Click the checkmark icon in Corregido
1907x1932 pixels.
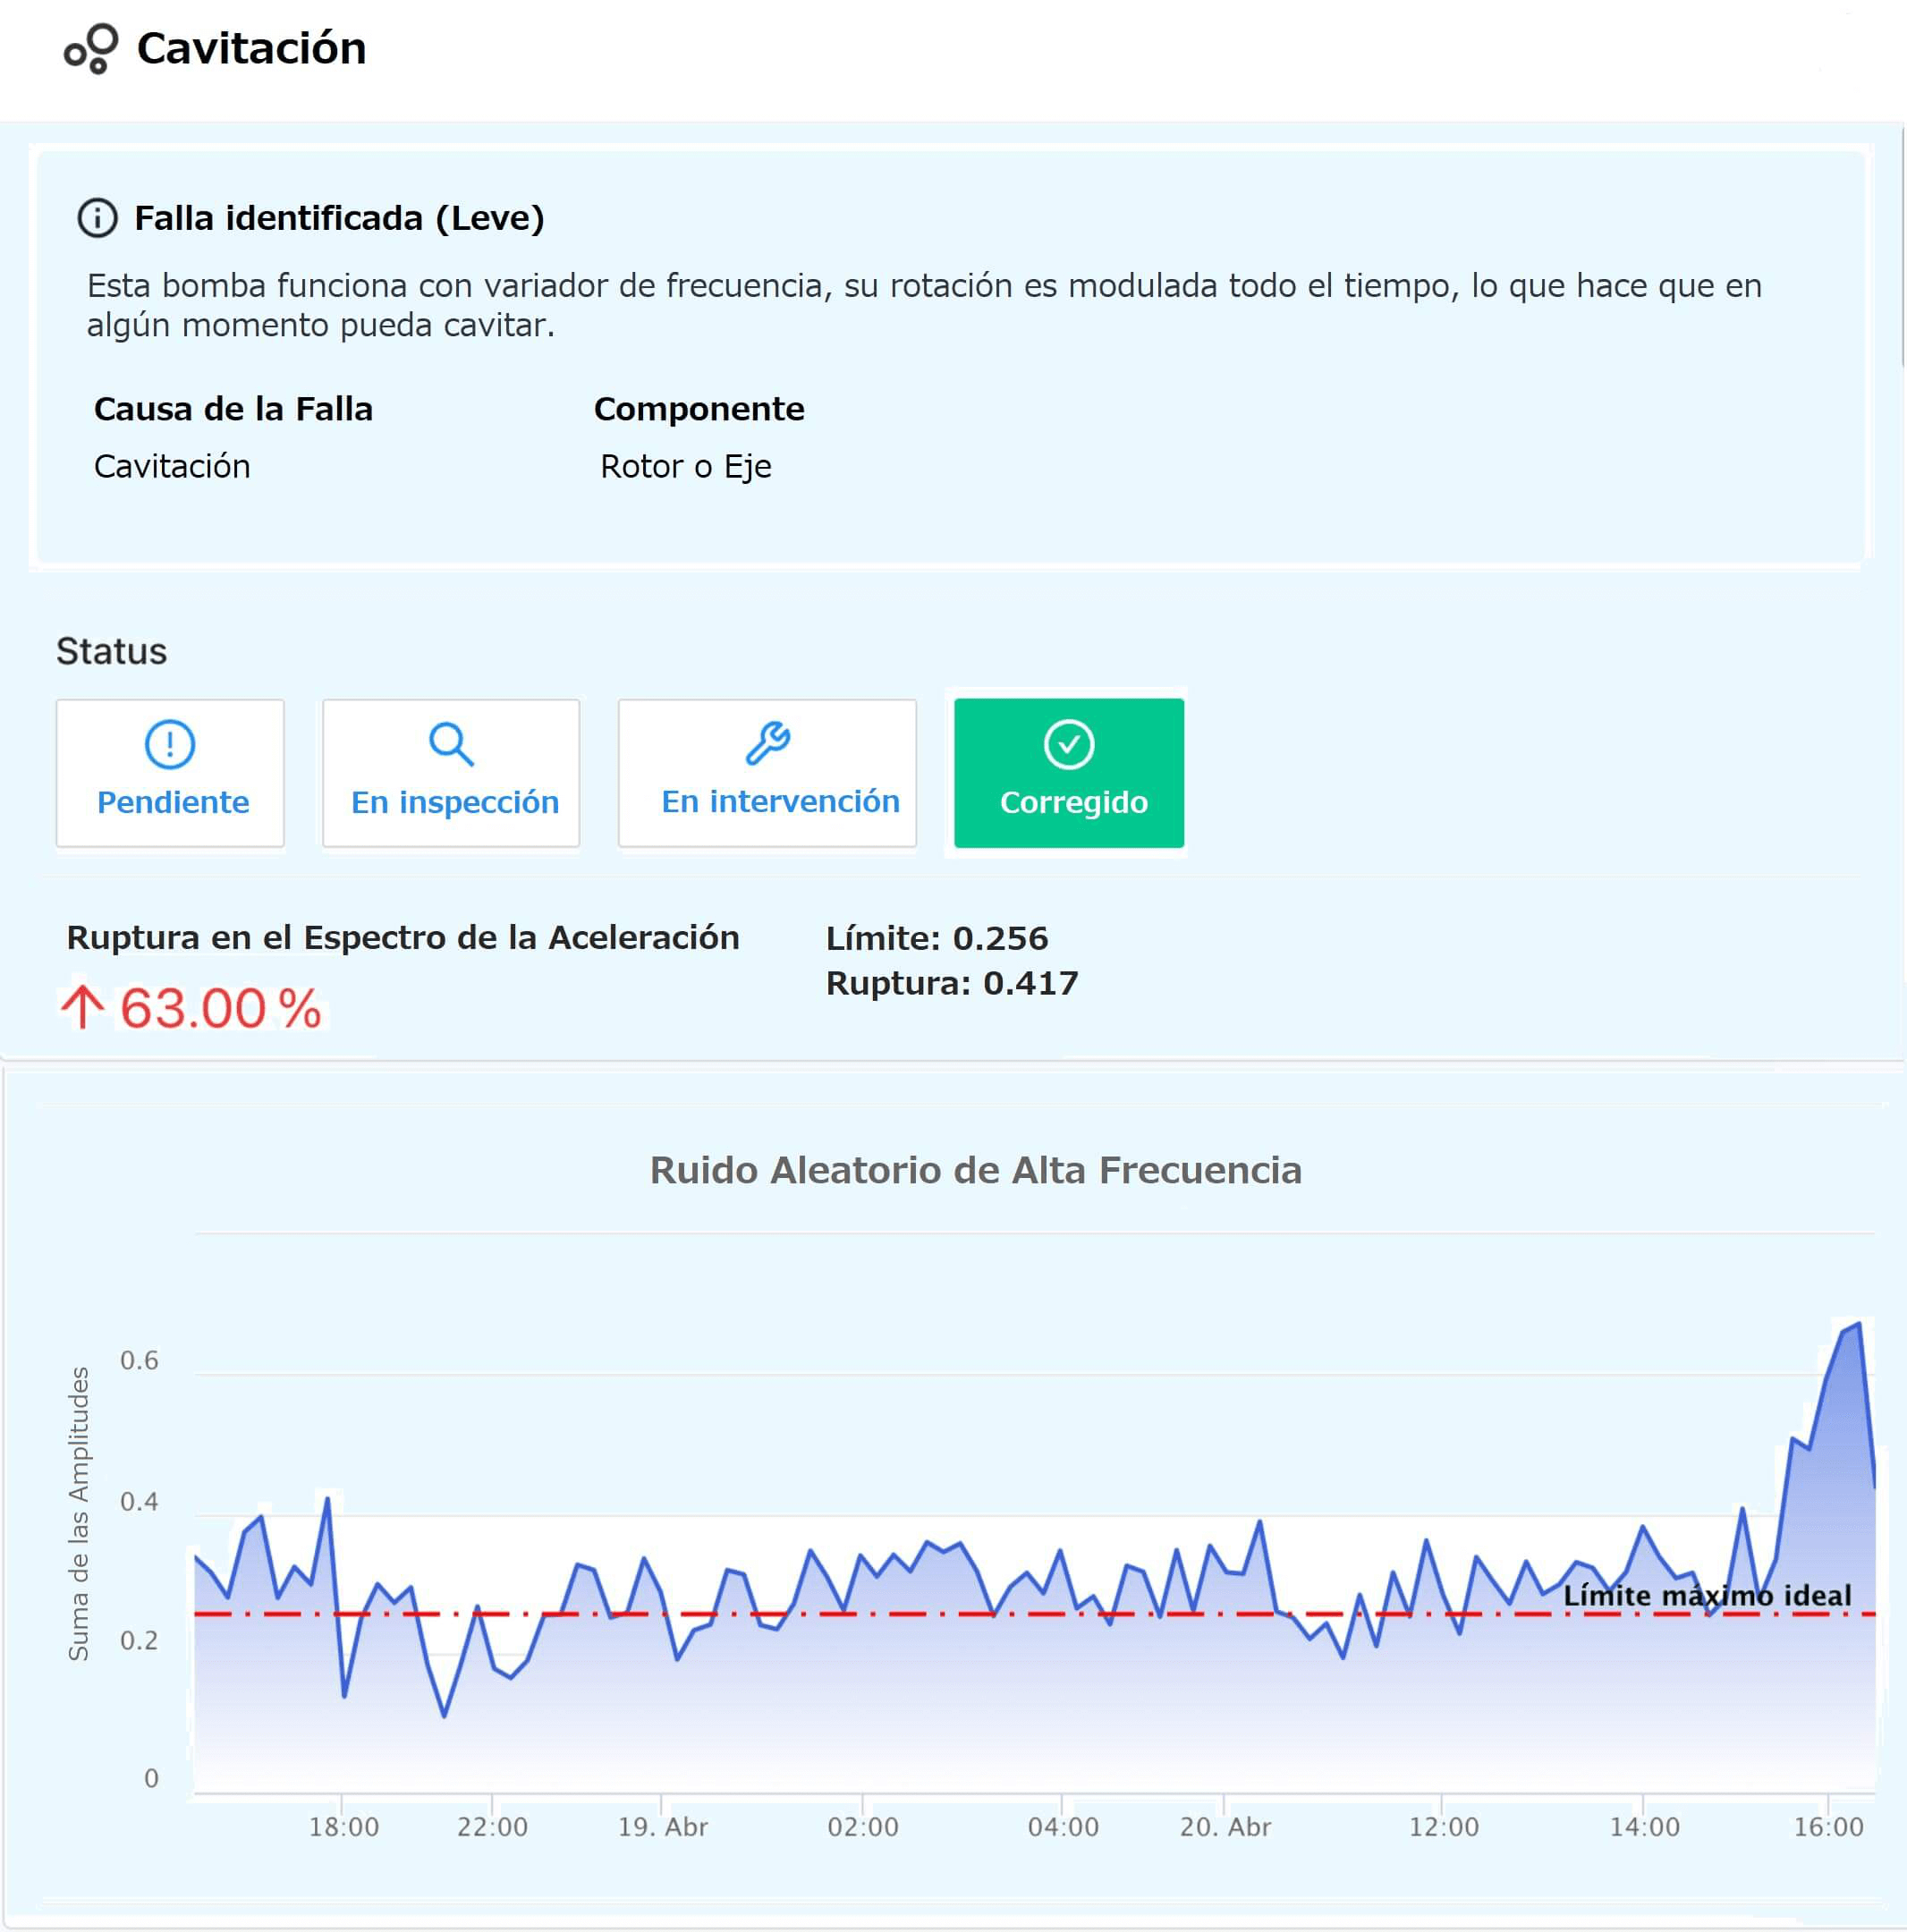pos(1069,744)
